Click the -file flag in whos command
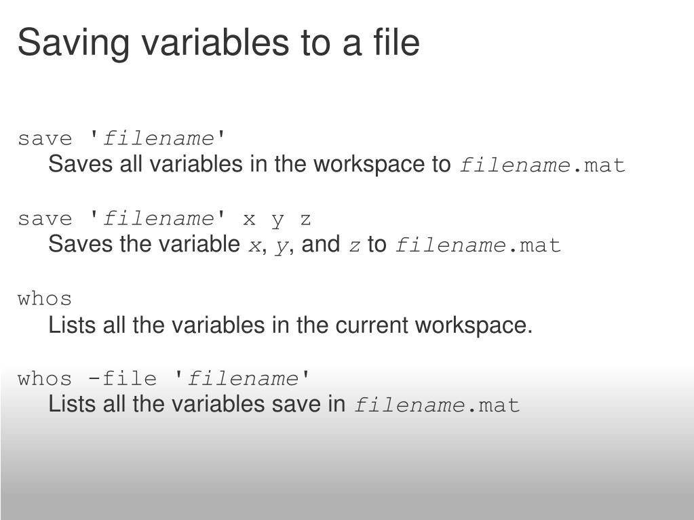 [x=122, y=379]
